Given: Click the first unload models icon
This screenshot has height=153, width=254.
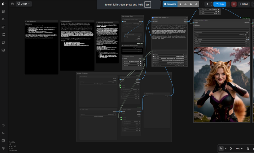Looking at the screenshot, I should [x=186, y=4].
